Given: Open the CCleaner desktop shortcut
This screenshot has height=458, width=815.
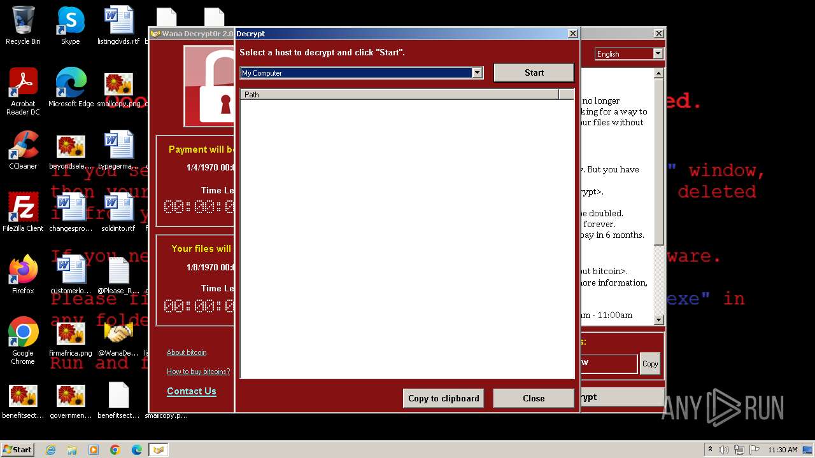Looking at the screenshot, I should [x=23, y=150].
